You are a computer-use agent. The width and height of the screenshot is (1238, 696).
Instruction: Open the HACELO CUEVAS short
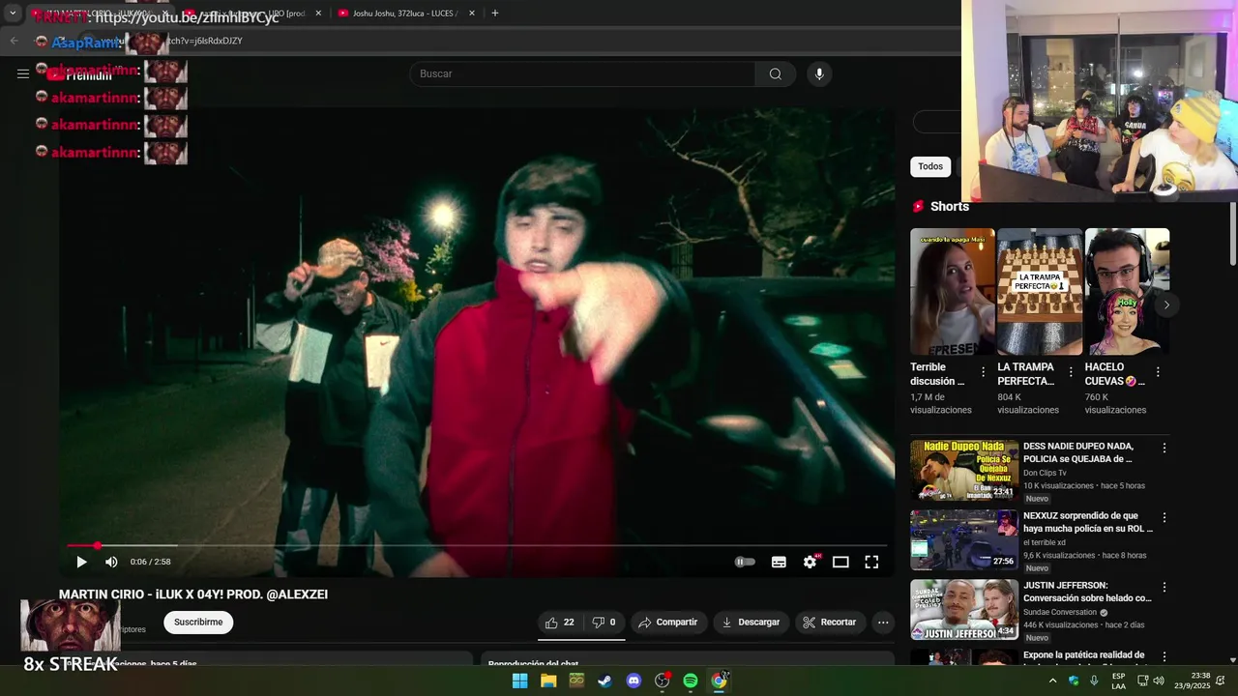point(1127,291)
